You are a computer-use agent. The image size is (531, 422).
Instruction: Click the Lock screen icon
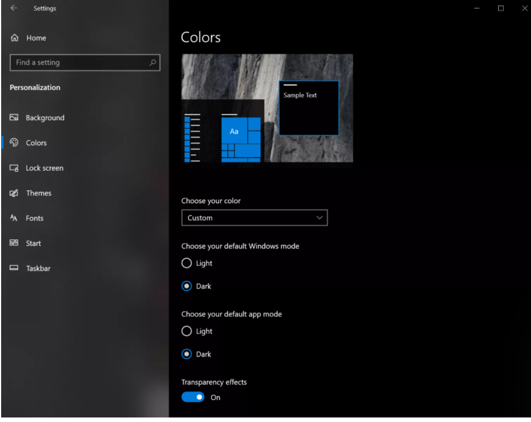click(14, 168)
